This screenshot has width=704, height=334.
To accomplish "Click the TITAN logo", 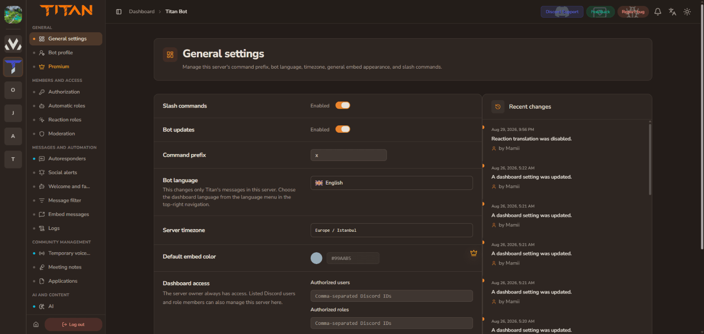I will click(66, 10).
